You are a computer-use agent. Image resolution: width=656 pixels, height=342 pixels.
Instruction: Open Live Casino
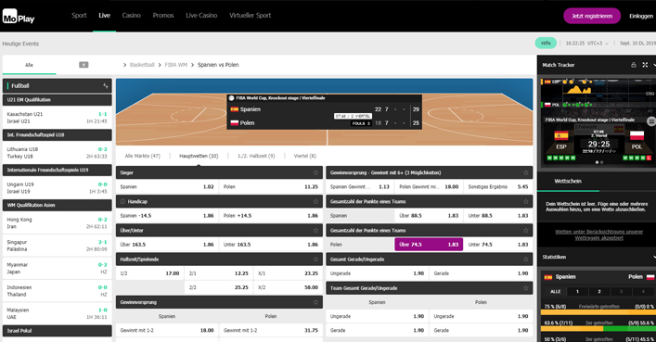click(x=201, y=16)
